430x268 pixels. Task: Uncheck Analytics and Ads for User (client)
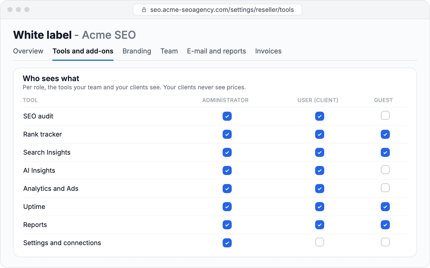pyautogui.click(x=320, y=189)
